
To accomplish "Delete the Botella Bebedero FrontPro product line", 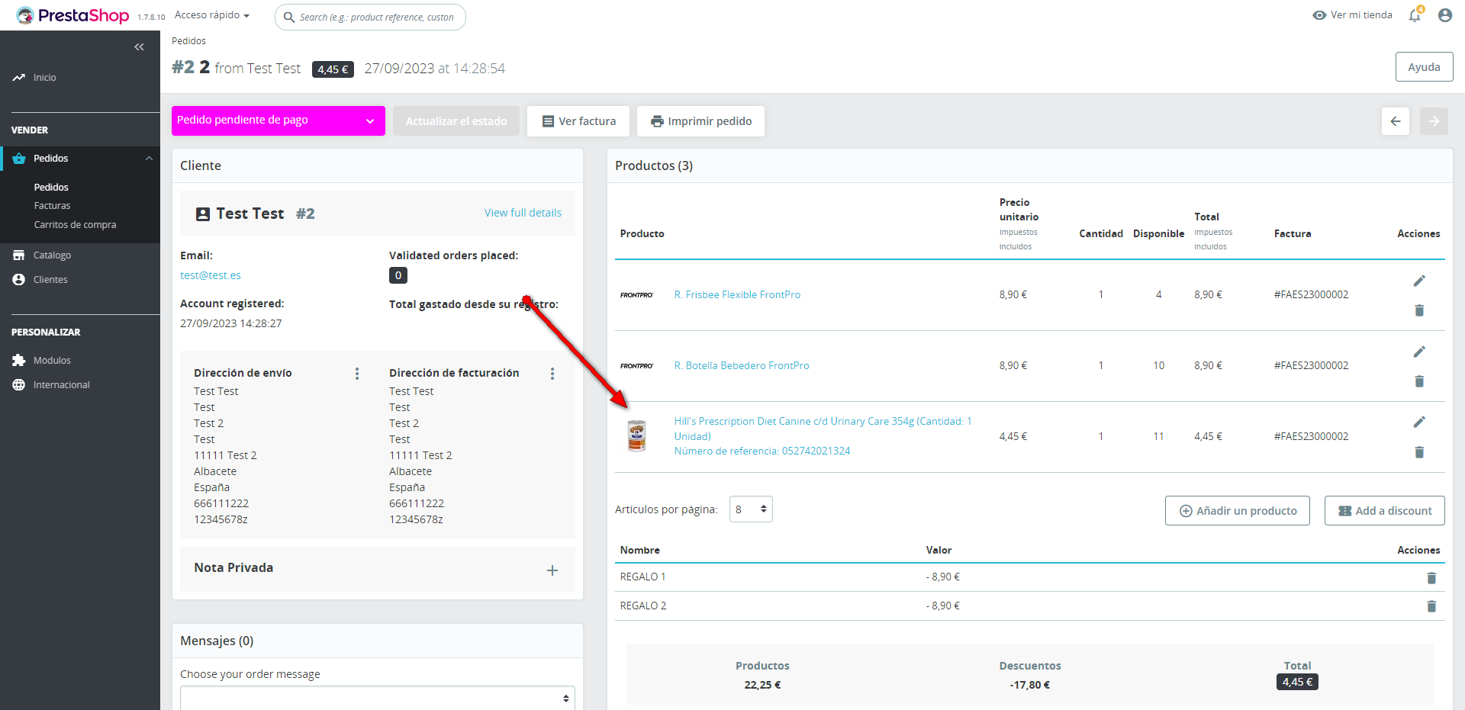I will pyautogui.click(x=1419, y=381).
